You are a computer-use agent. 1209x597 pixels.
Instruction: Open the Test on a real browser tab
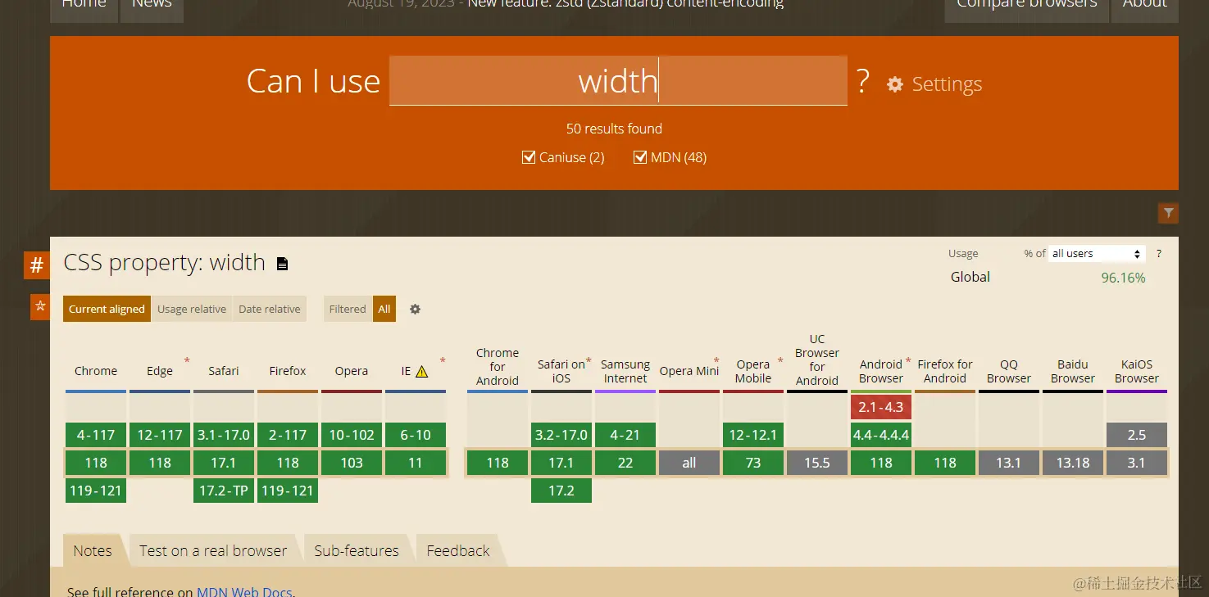coord(213,550)
